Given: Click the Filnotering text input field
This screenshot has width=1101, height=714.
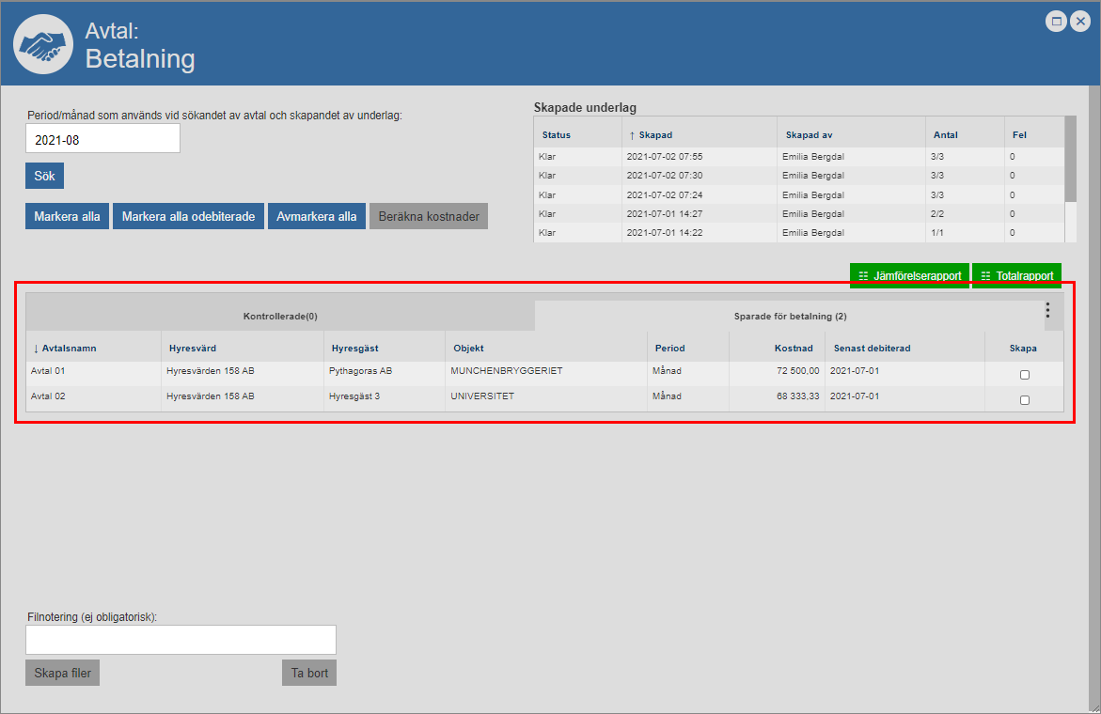Looking at the screenshot, I should (x=181, y=640).
